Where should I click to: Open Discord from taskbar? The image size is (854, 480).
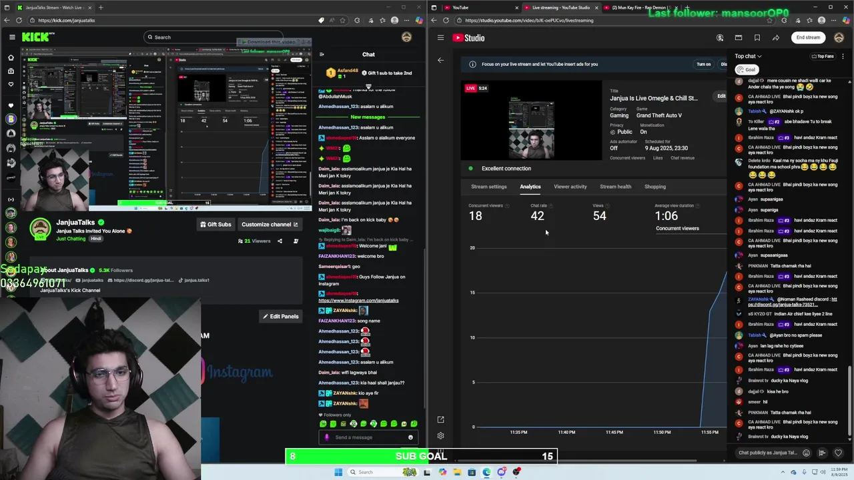click(501, 472)
